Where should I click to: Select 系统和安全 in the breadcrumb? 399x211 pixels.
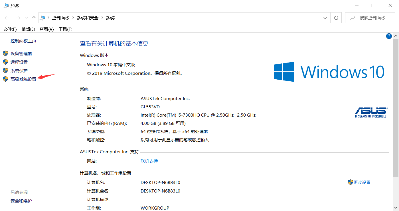coord(88,18)
